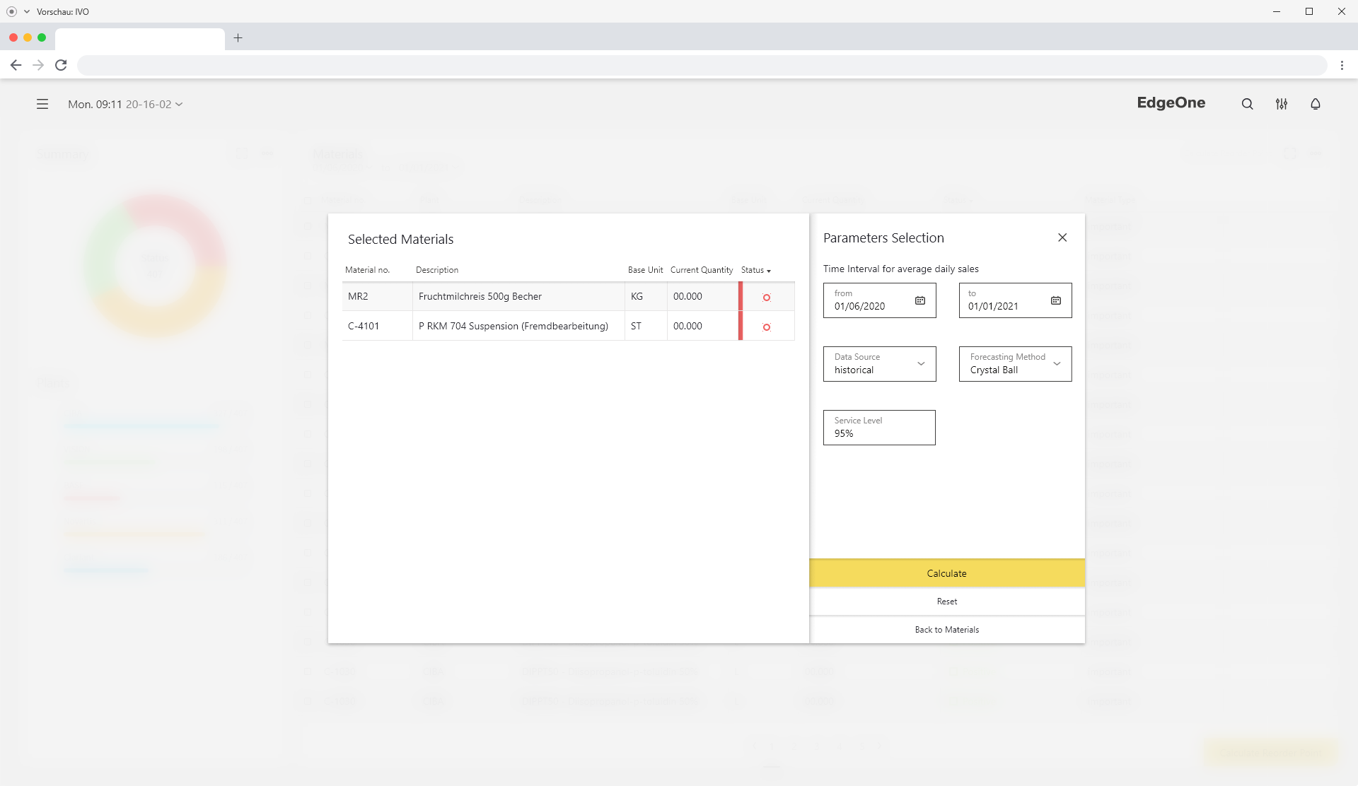Toggle status circle for the C-4101 row
This screenshot has width=1358, height=786.
766,327
